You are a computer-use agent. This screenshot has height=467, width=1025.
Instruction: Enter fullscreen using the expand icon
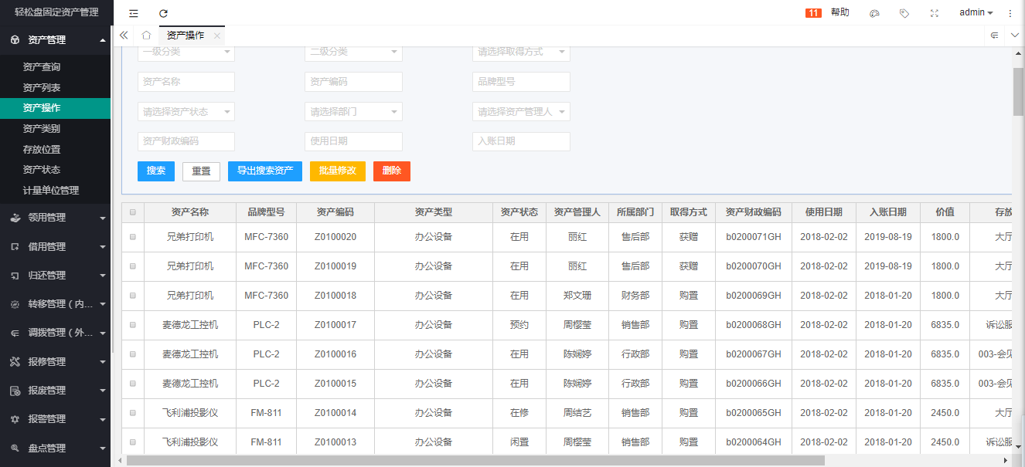point(934,13)
